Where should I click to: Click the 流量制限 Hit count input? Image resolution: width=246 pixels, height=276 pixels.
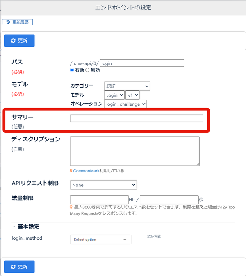tap(99, 200)
